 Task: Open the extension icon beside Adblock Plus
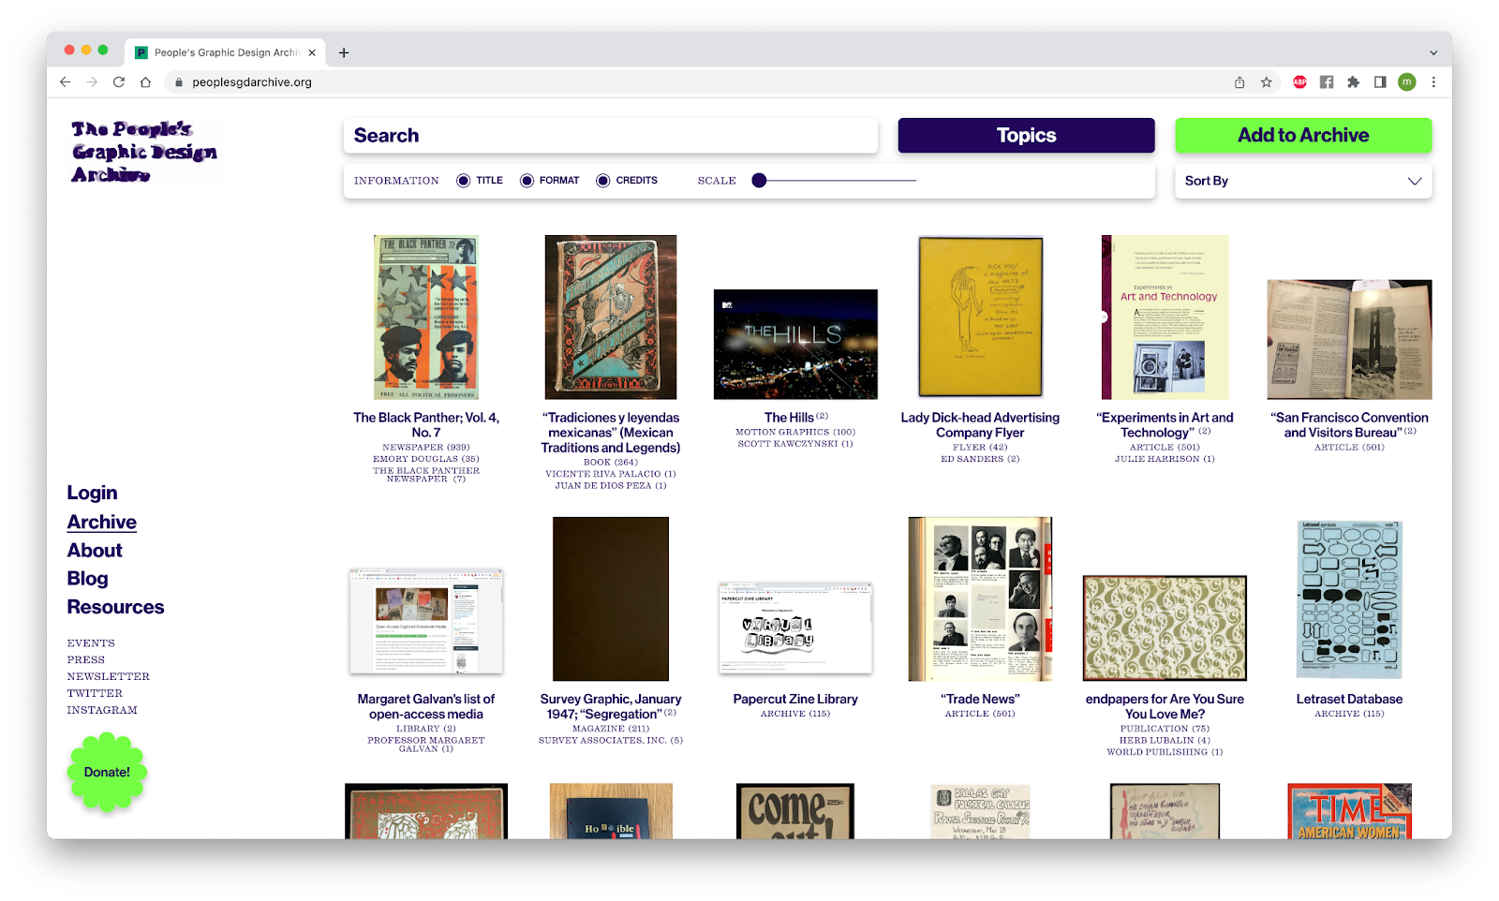[1327, 82]
